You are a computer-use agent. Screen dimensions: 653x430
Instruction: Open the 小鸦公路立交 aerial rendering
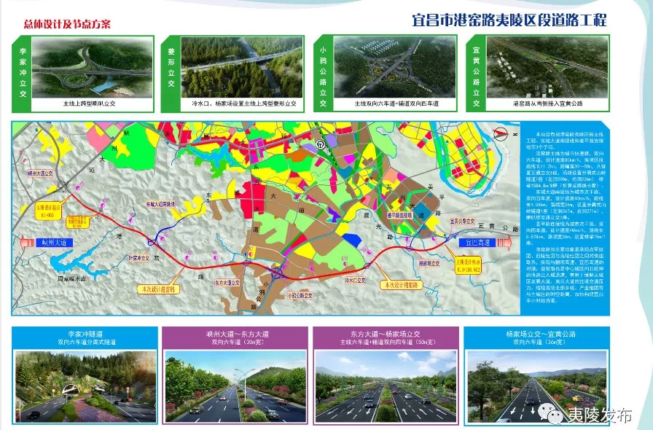pos(395,68)
